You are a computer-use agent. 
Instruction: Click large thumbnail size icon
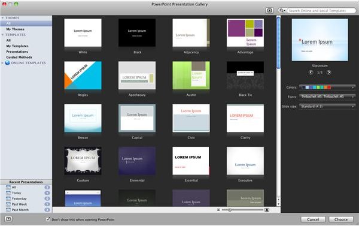267,210
